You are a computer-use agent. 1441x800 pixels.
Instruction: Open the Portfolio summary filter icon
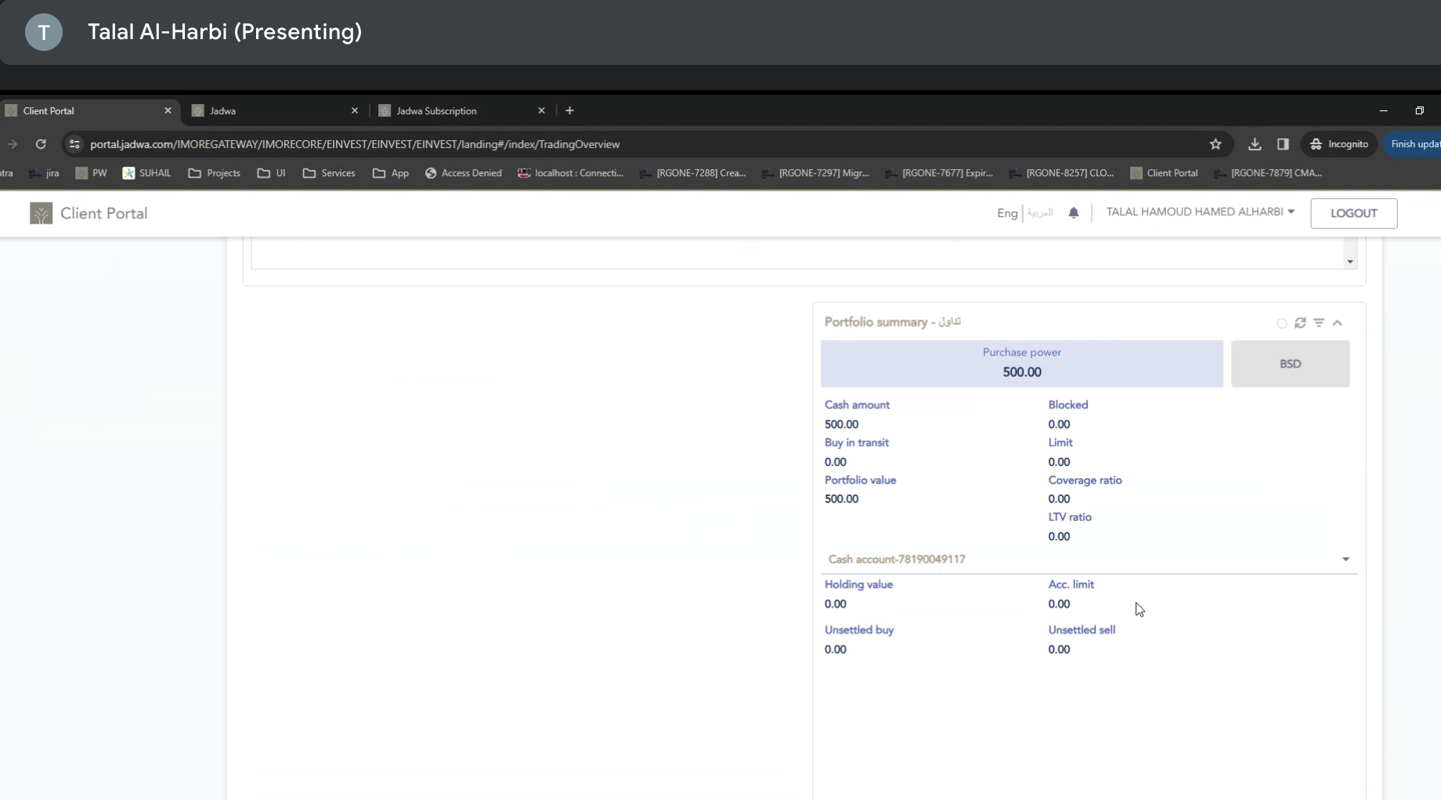[1319, 323]
